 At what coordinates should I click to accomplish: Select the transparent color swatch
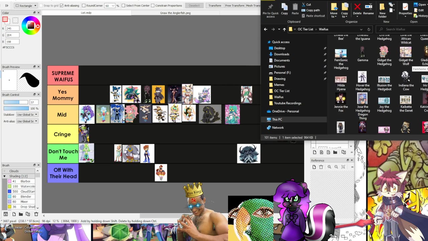(15, 20)
